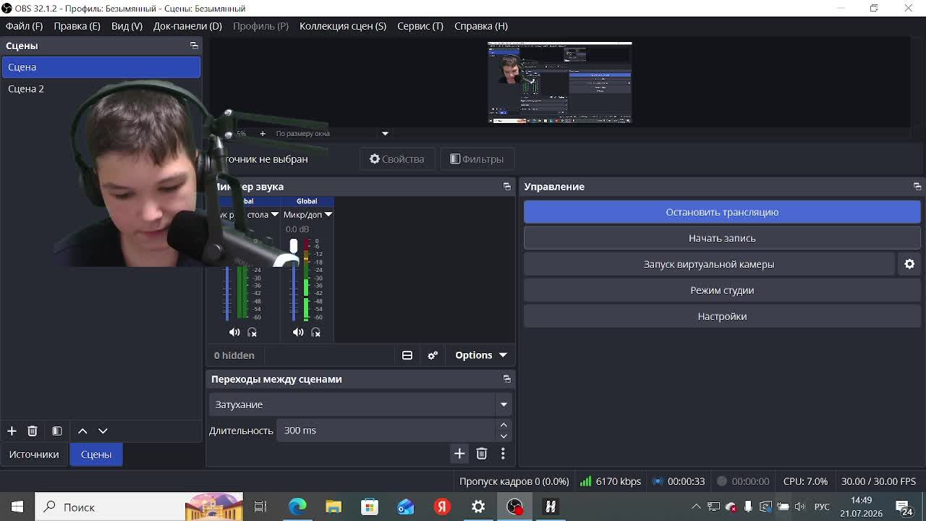
Task: Open the Файл (F) menu
Action: [x=24, y=26]
